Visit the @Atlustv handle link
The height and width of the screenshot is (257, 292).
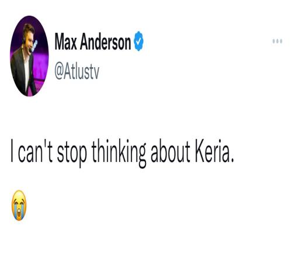click(x=77, y=72)
